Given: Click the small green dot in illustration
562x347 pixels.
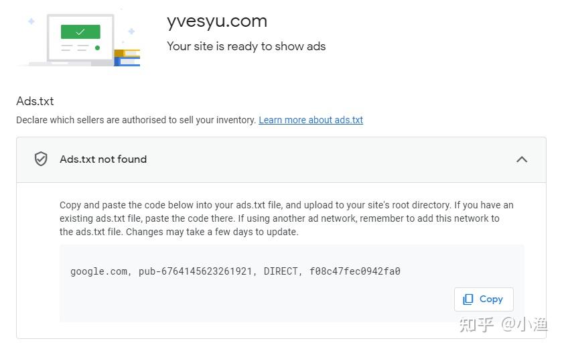Looking at the screenshot, I should 98,48.
